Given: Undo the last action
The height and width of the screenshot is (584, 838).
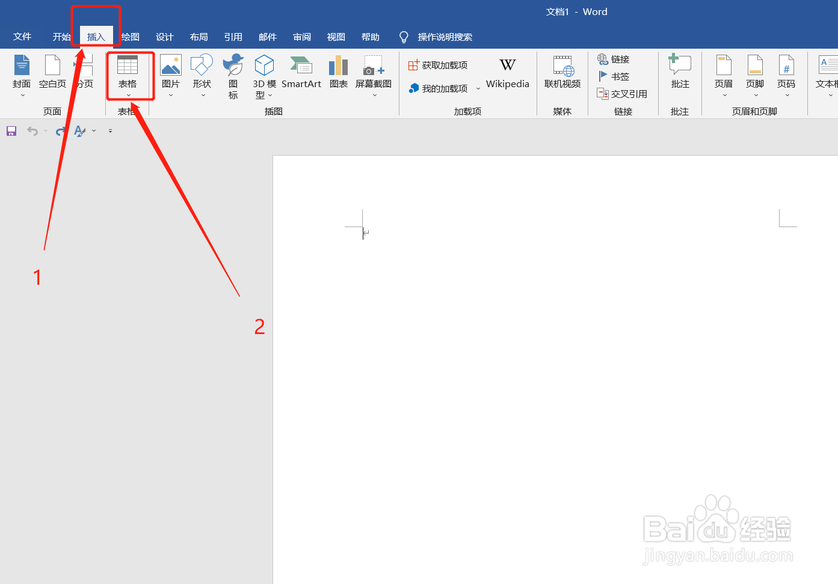Looking at the screenshot, I should (x=32, y=131).
